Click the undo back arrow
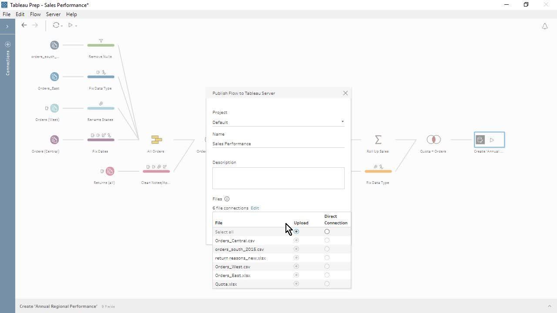557x313 pixels. coord(24,25)
